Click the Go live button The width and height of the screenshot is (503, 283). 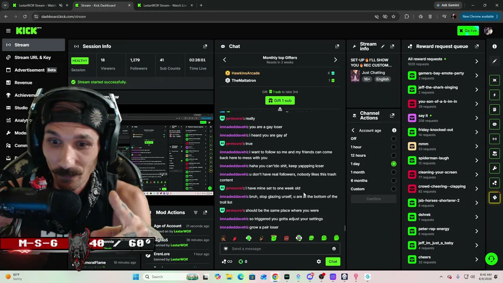[x=468, y=31]
